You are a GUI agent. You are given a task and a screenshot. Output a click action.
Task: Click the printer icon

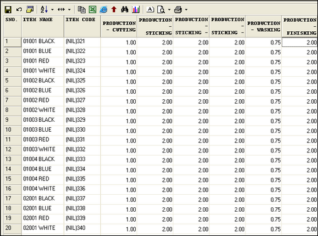click(x=178, y=9)
